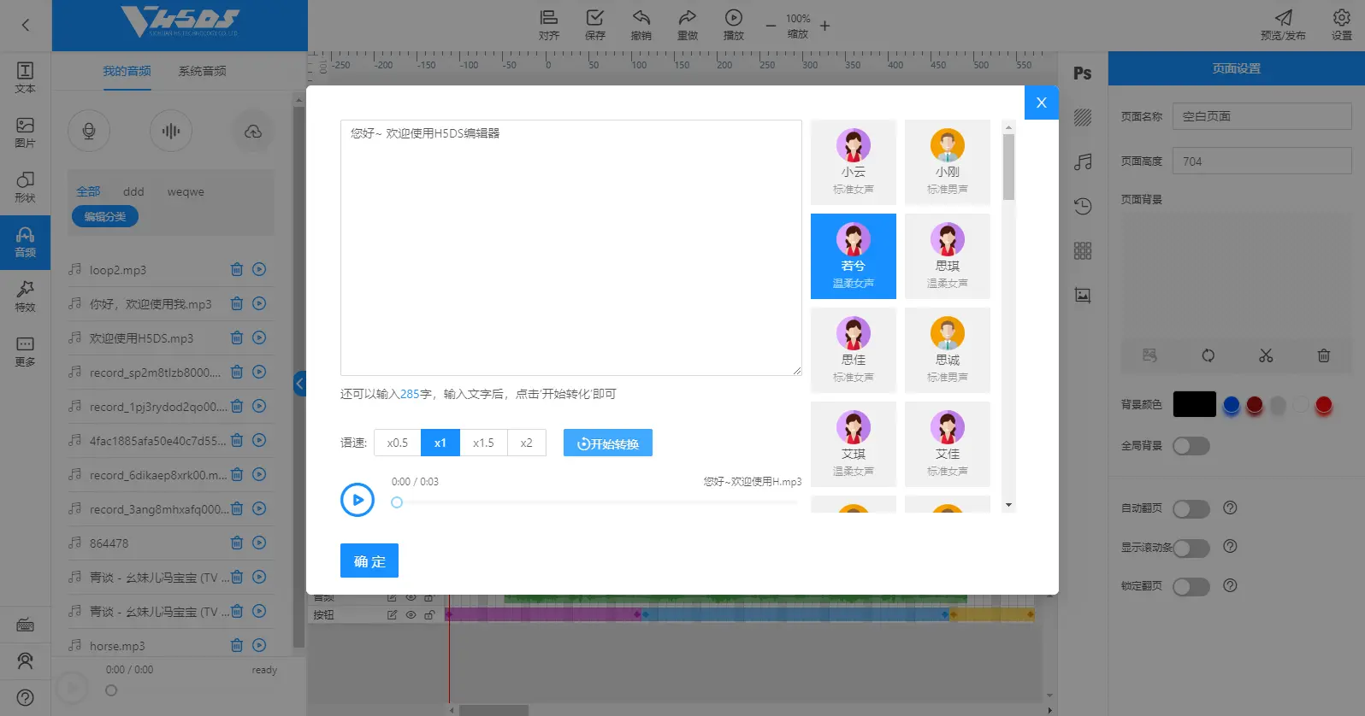Click the music note icon in right strip
The image size is (1365, 716).
click(1083, 161)
